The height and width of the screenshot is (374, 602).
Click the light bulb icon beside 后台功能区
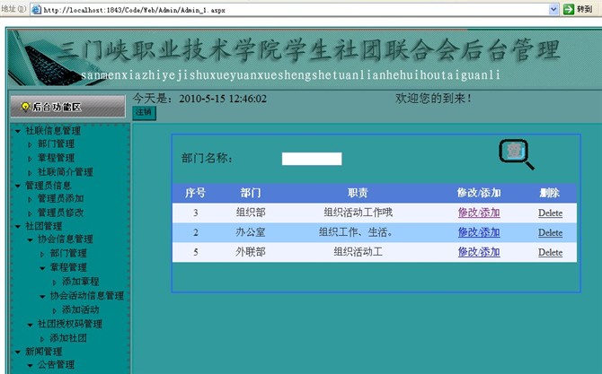(25, 107)
